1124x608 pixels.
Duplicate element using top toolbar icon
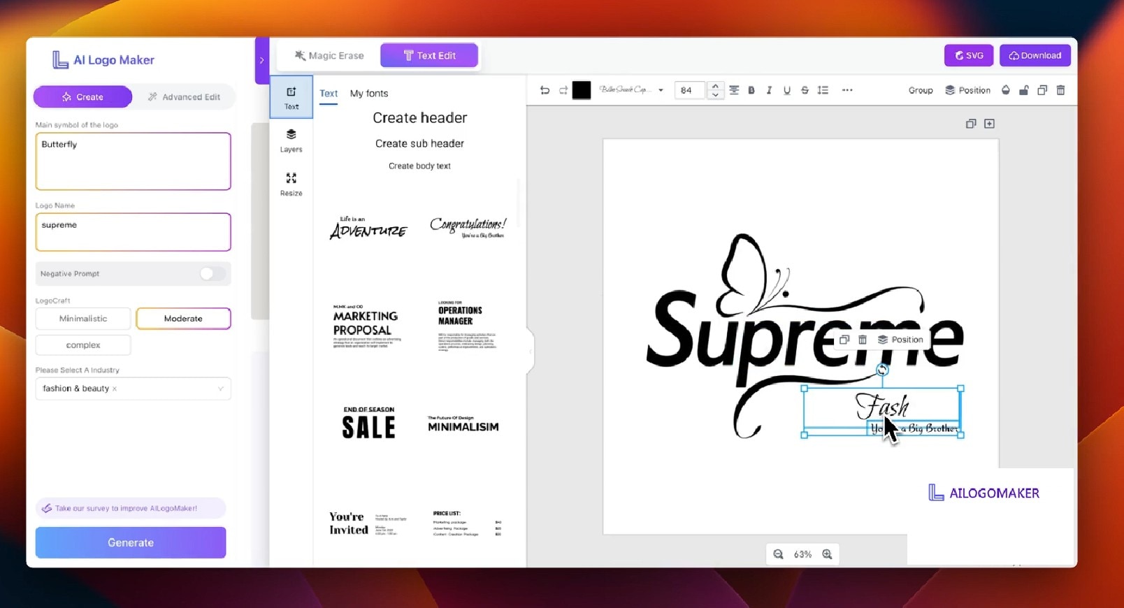click(1042, 90)
